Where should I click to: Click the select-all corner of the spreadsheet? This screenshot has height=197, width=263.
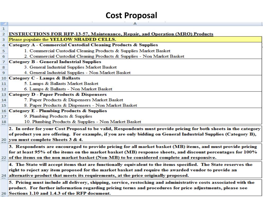4,24
